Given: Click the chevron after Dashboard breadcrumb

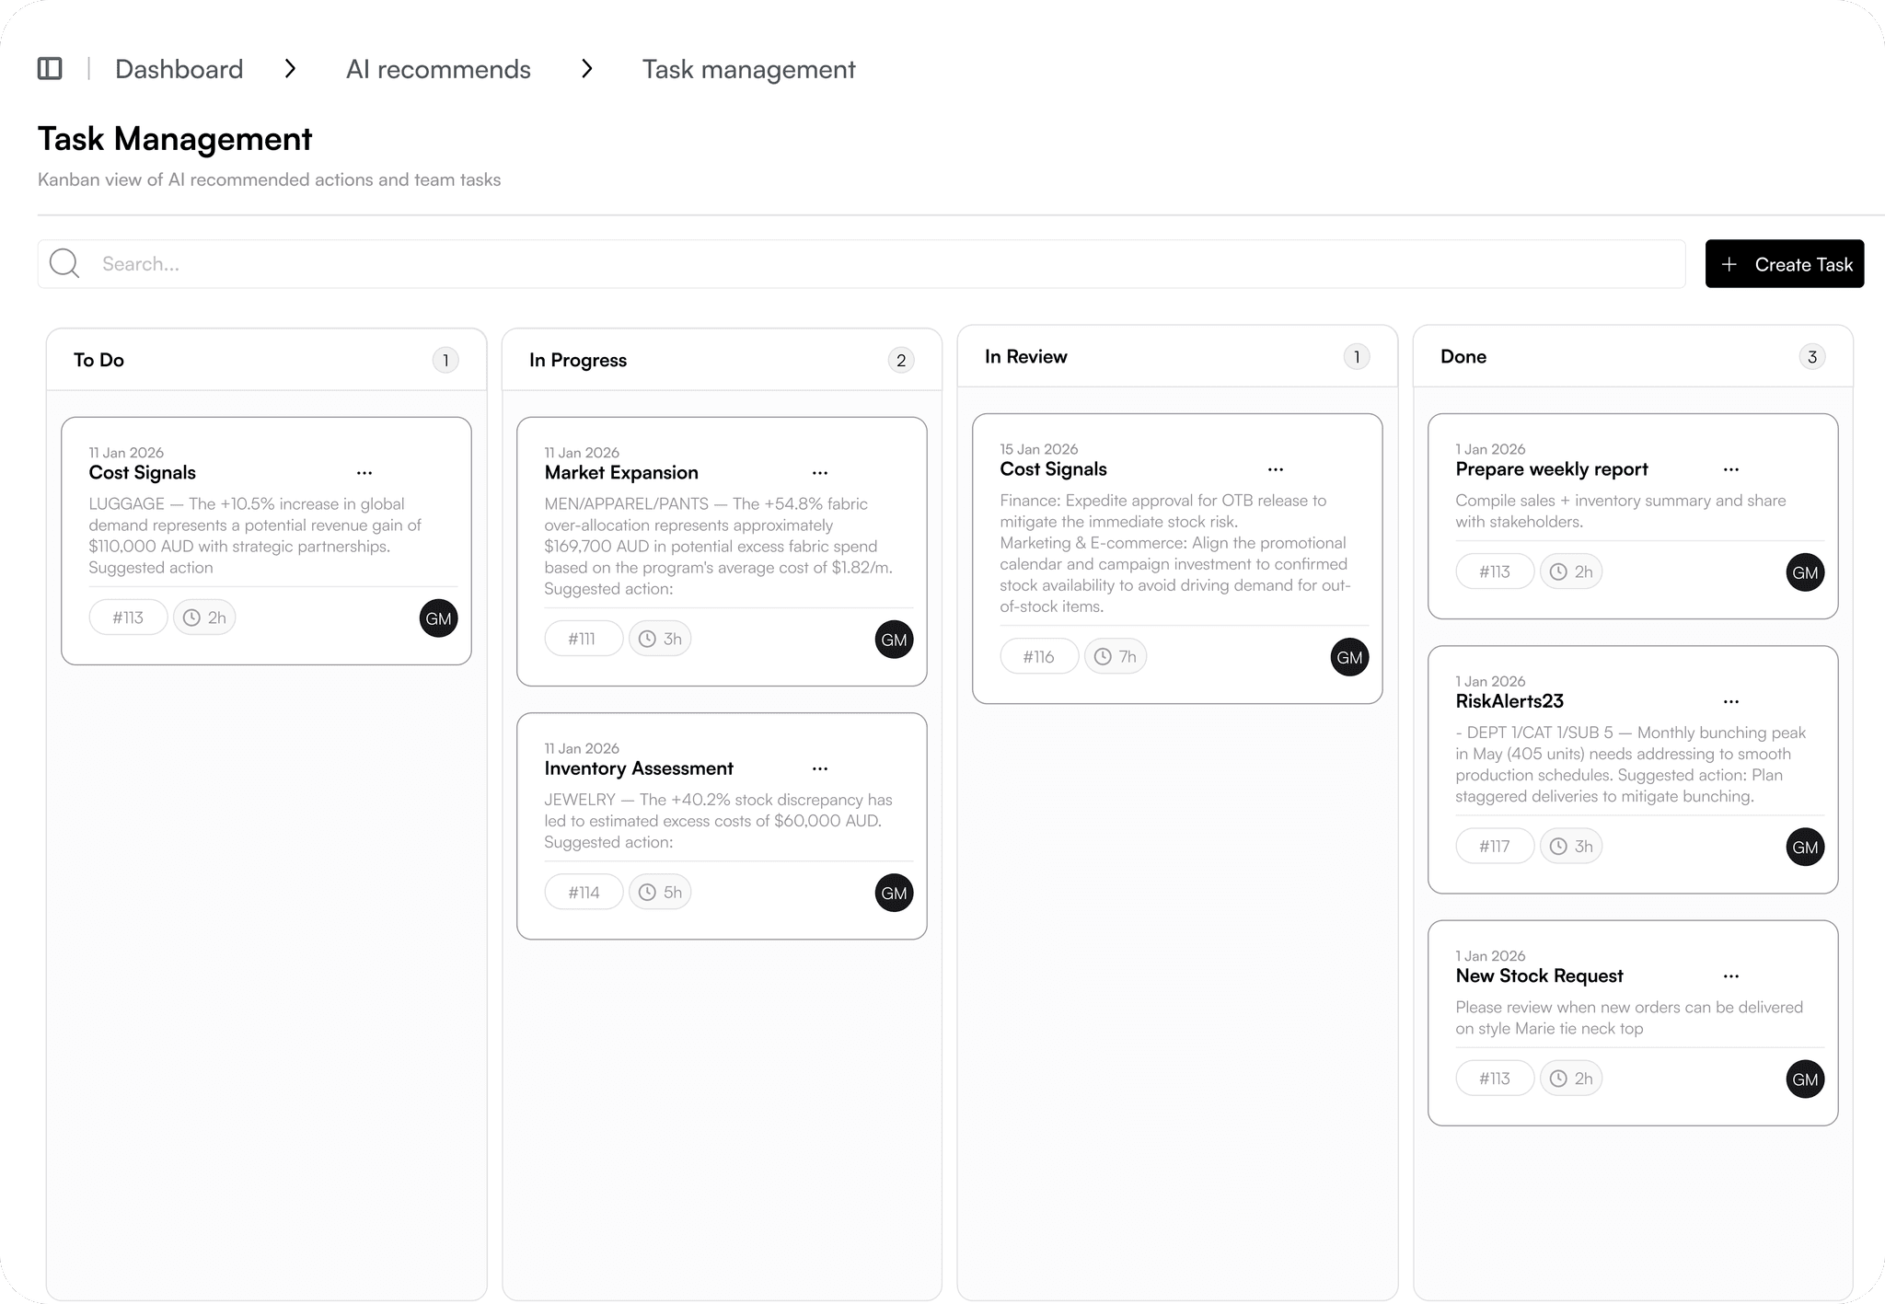Looking at the screenshot, I should click(x=291, y=69).
